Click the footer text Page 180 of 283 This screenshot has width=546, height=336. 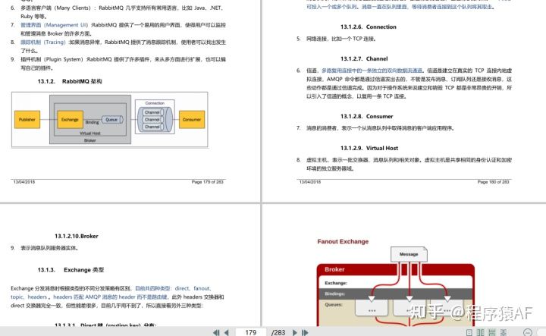[493, 182]
